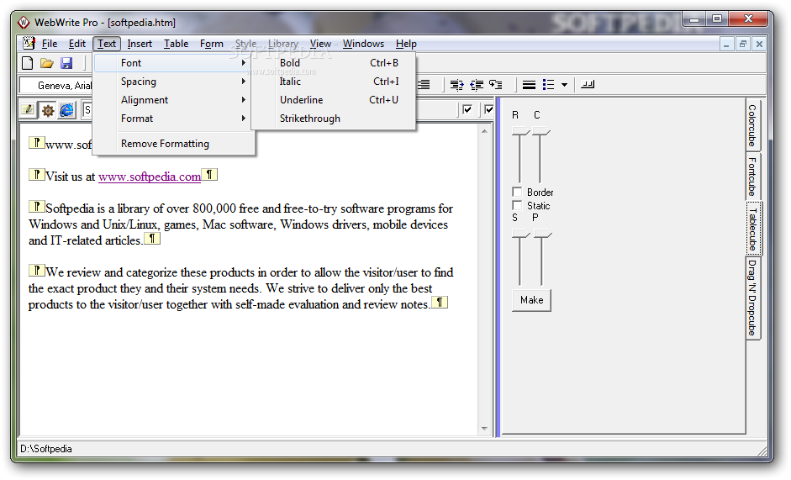Apply bulleted list icon
Viewport: 791px width, 480px height.
[548, 85]
